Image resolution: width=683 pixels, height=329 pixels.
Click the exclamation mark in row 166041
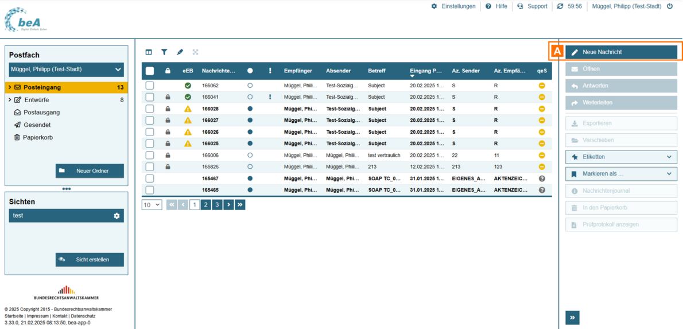270,97
